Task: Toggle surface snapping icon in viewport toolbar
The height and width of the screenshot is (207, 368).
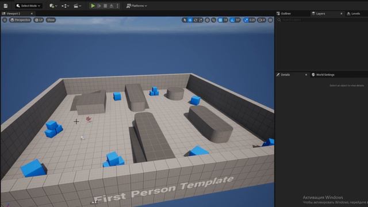Action: 213,20
